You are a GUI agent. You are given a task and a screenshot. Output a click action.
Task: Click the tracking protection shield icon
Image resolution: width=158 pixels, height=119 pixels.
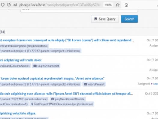coord(3,5)
